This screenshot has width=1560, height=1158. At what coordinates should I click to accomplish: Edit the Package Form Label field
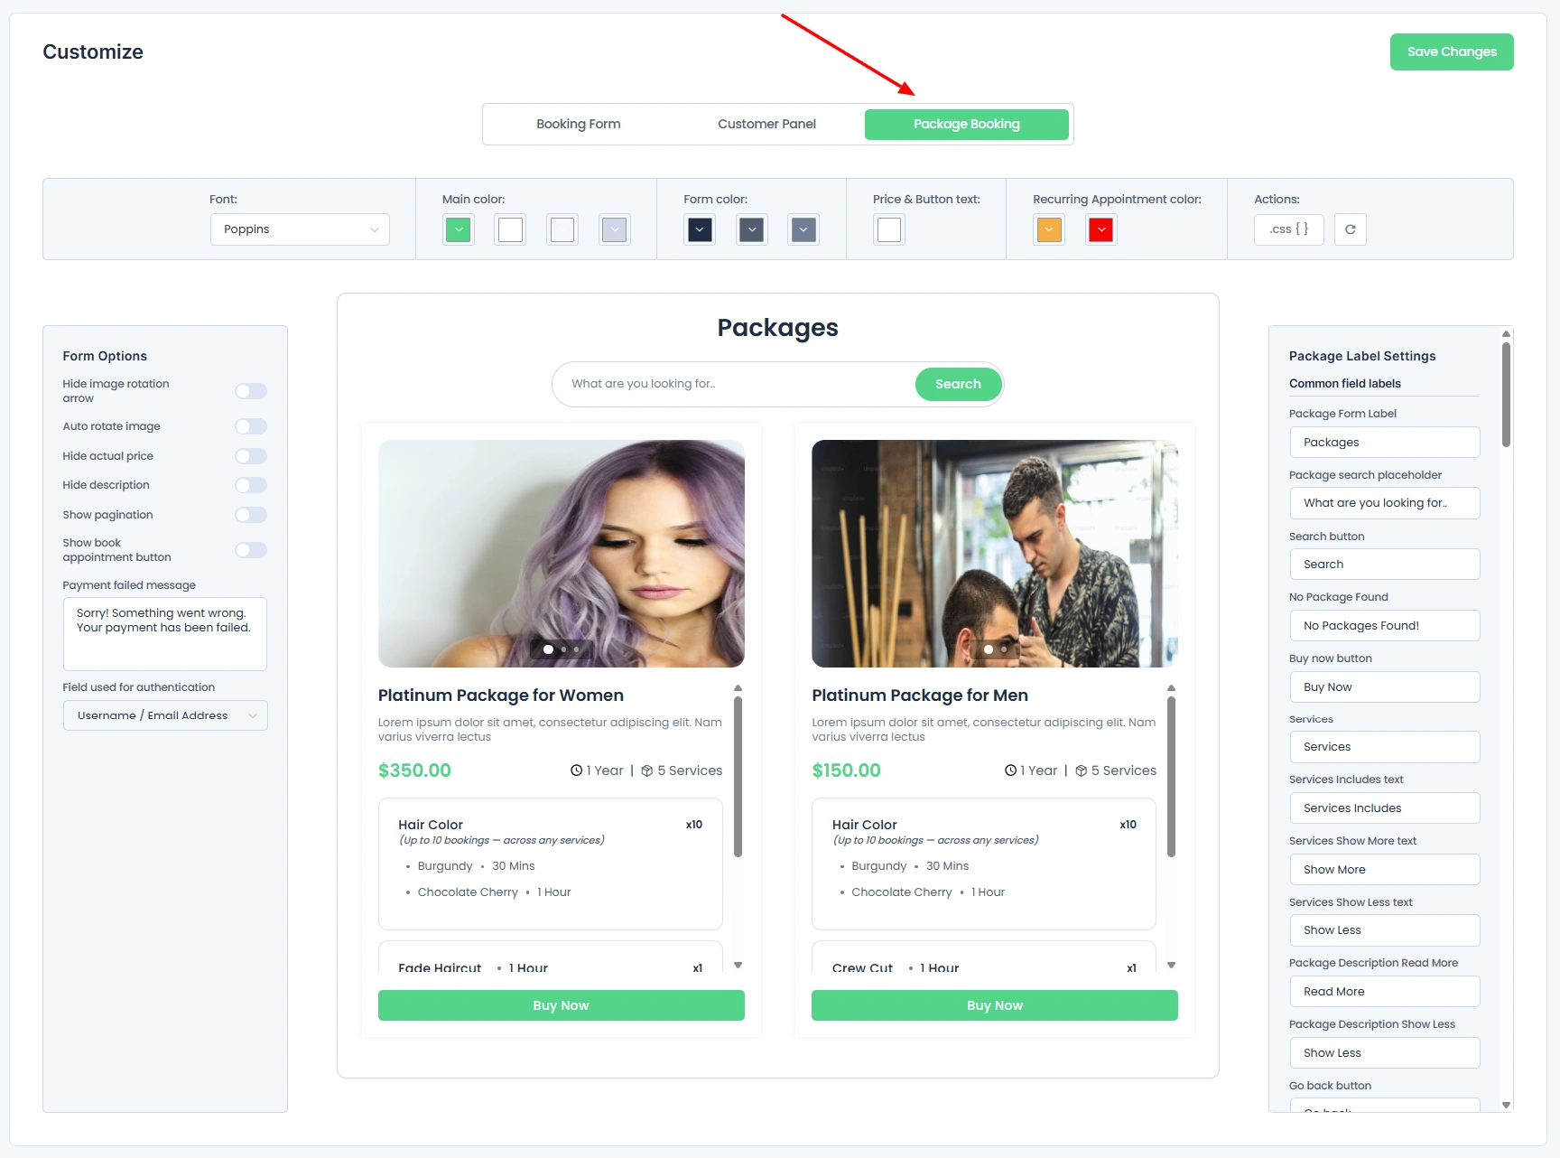click(1385, 443)
